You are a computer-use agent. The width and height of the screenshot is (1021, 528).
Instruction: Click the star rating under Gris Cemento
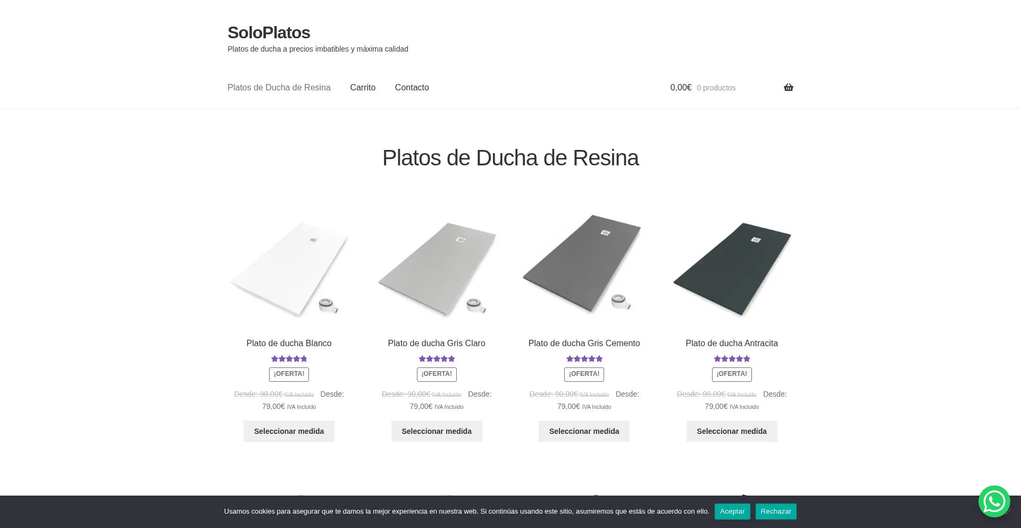584,359
